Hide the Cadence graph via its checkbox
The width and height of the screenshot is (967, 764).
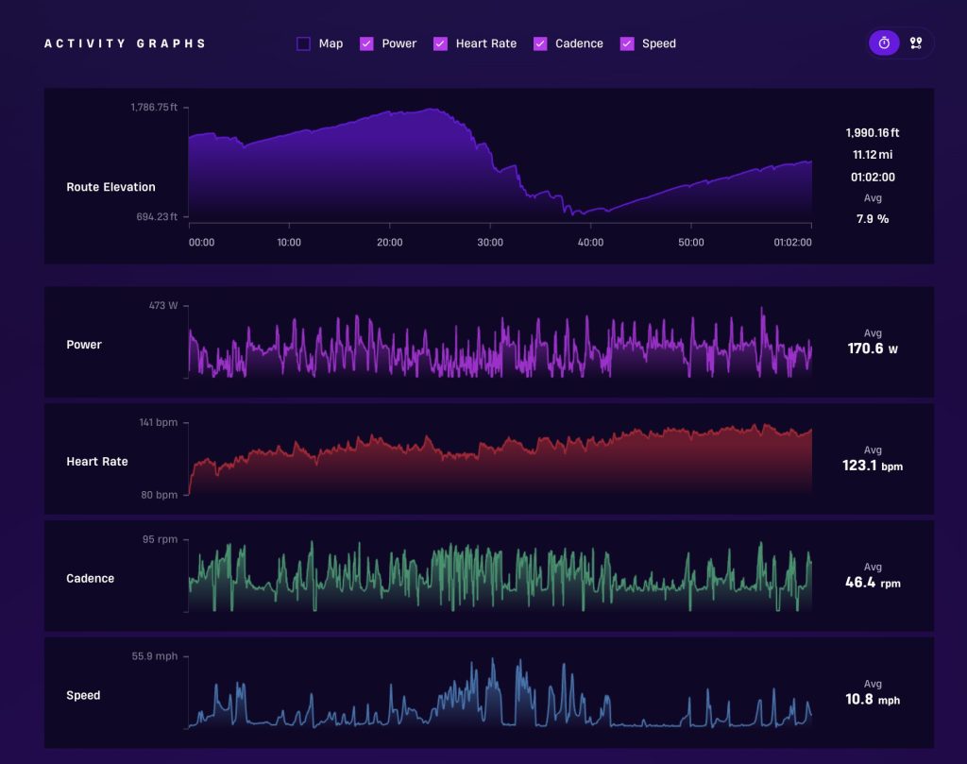pyautogui.click(x=540, y=43)
